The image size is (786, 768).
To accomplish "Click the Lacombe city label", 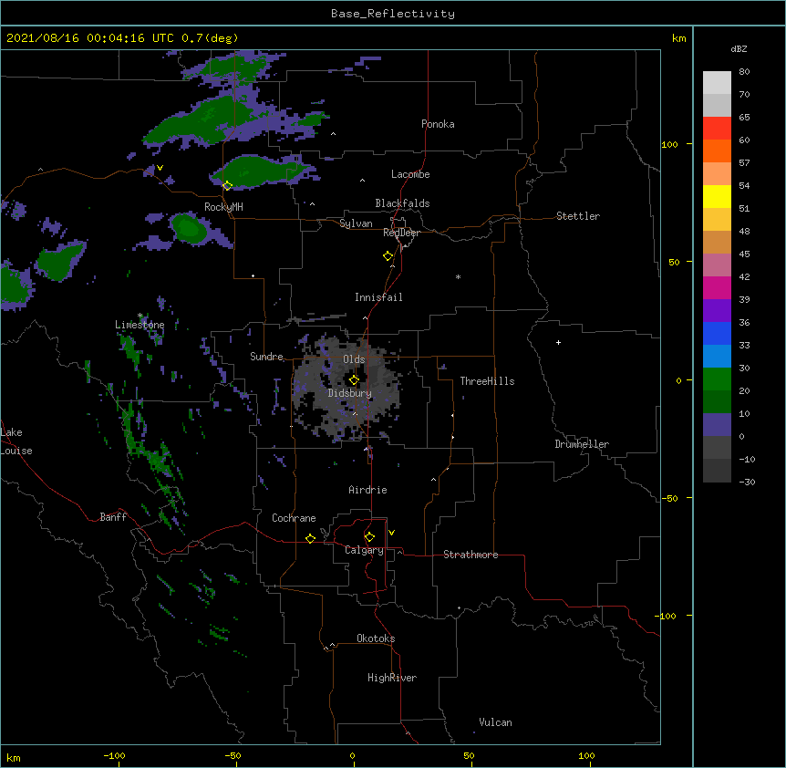I will 410,174.
